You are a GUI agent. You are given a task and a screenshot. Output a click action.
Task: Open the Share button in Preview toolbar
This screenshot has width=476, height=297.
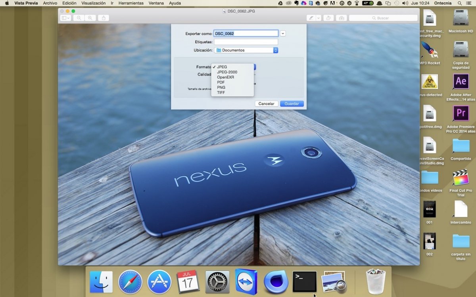click(x=104, y=18)
